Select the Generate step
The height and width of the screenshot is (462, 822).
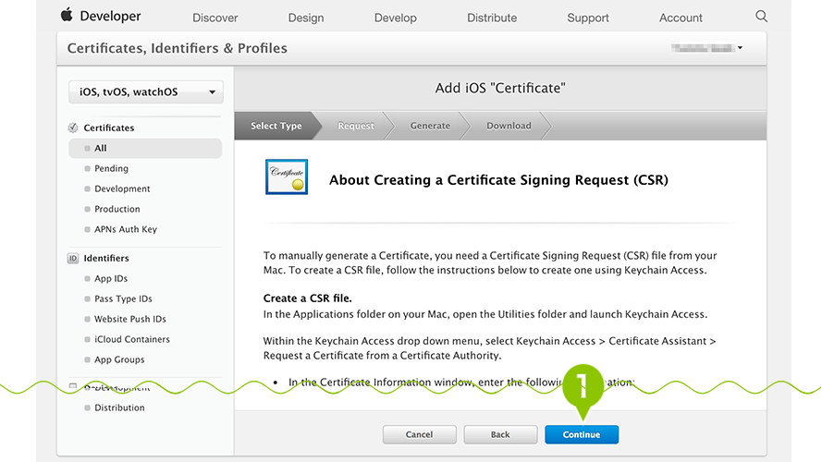[430, 126]
